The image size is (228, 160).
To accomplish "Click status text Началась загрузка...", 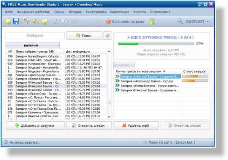I will pos(25,143).
